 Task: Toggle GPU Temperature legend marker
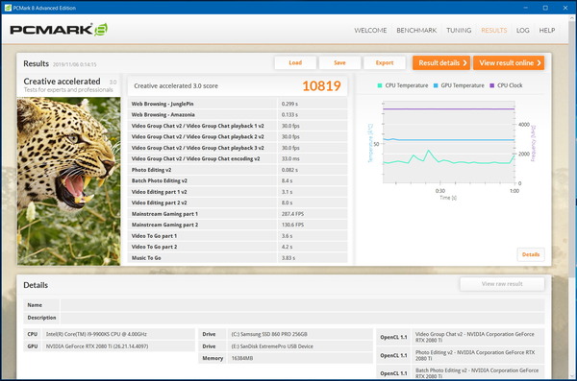[x=436, y=85]
